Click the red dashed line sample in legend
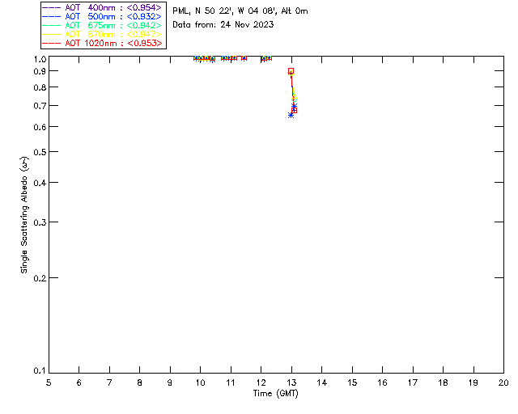 click(52, 43)
